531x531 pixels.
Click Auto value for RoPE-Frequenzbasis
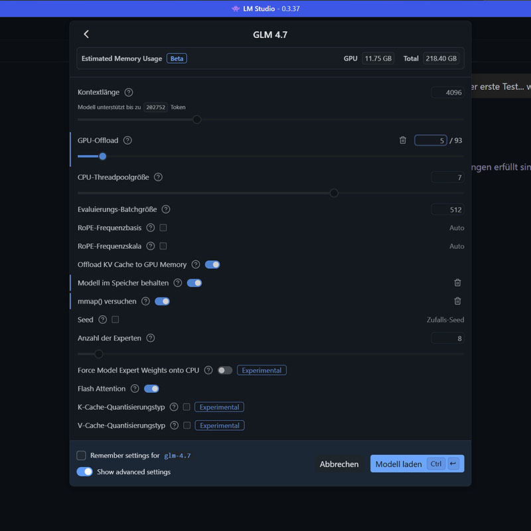[457, 228]
